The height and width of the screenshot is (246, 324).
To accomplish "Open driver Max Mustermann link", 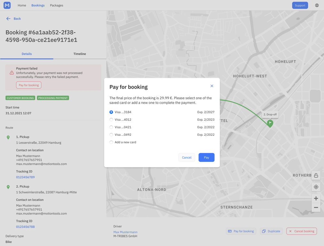I will click(x=126, y=232).
